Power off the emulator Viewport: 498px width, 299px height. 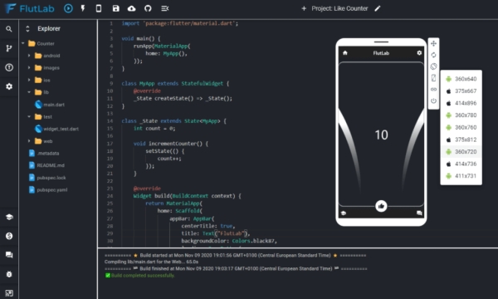pyautogui.click(x=433, y=100)
